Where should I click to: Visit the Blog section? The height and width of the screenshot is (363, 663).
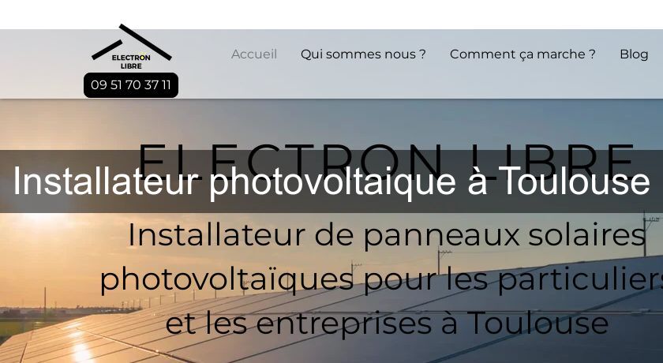coord(634,54)
